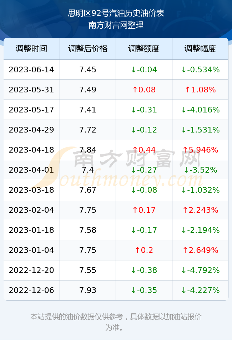Click the ↑5.946% percentage cell
This screenshot has height=351, width=232.
point(200,150)
